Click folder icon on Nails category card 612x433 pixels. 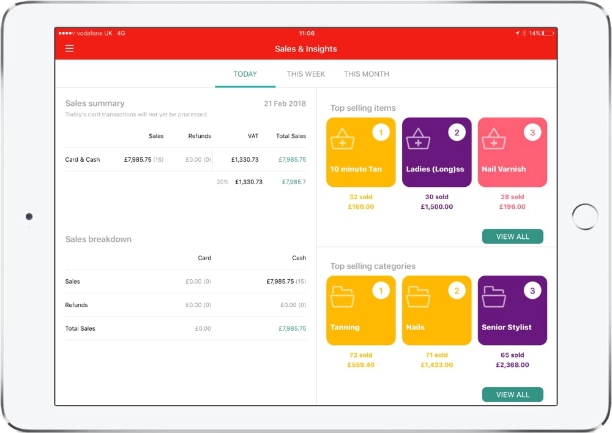point(418,297)
